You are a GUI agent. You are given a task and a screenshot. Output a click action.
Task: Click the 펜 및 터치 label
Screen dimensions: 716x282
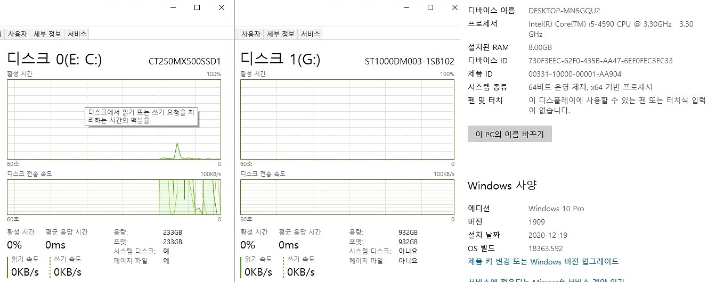tap(485, 101)
